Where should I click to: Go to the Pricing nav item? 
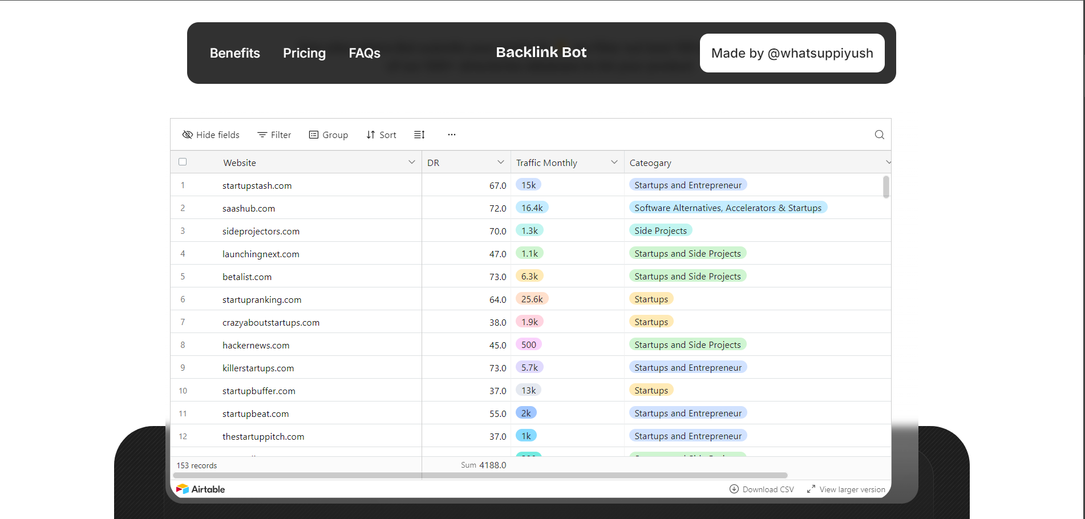pos(304,53)
